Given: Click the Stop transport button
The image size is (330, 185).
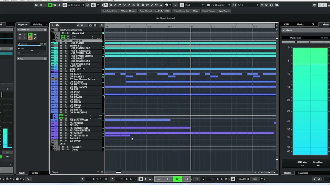Looking at the screenshot, I should click(x=168, y=179).
